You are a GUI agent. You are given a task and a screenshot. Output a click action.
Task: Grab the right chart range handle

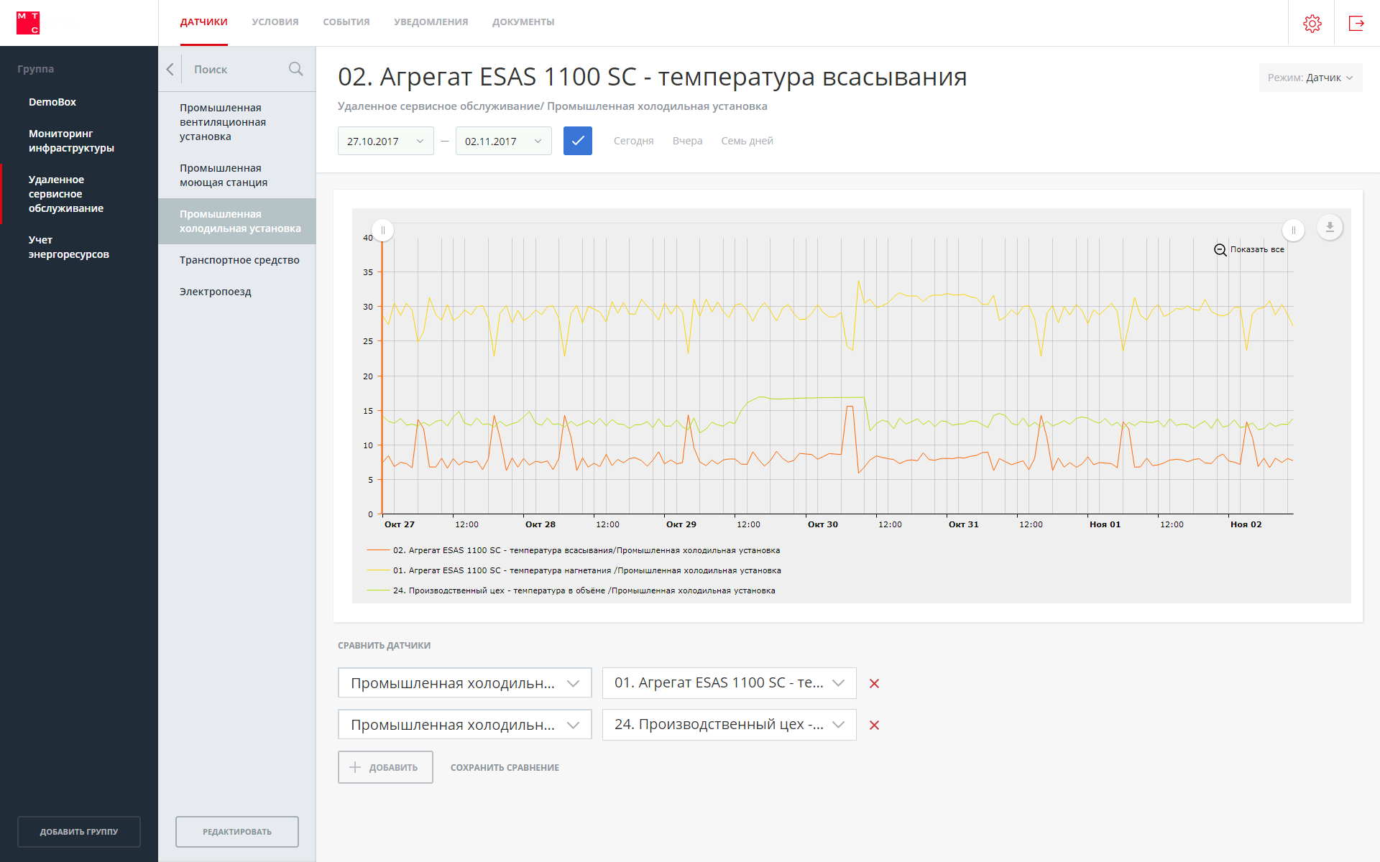pyautogui.click(x=1293, y=230)
